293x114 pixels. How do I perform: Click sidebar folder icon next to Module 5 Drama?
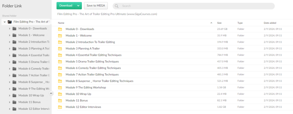pos(14,62)
